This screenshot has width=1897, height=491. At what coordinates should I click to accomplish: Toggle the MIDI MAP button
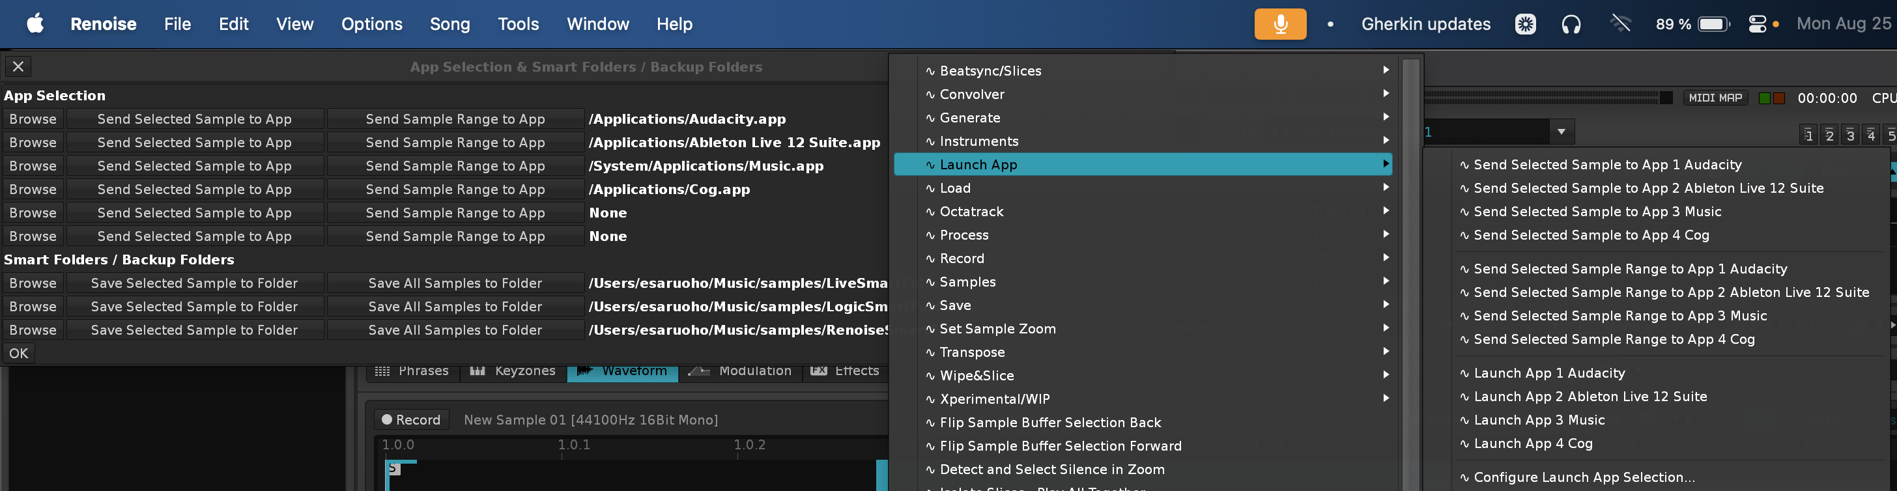1715,98
